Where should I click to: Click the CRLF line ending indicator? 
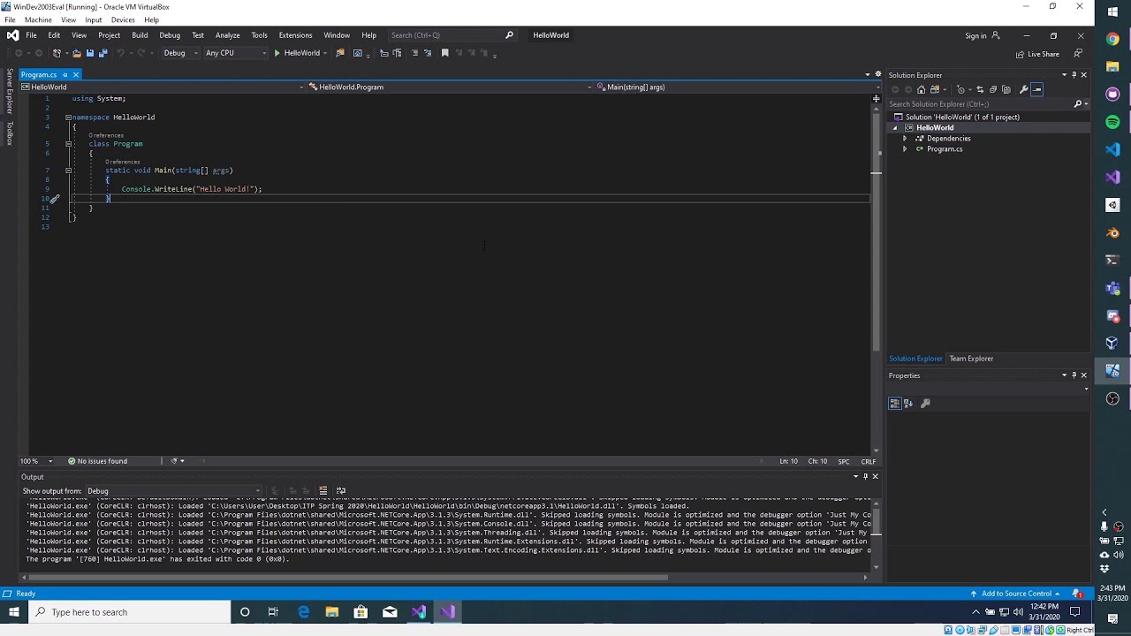869,461
